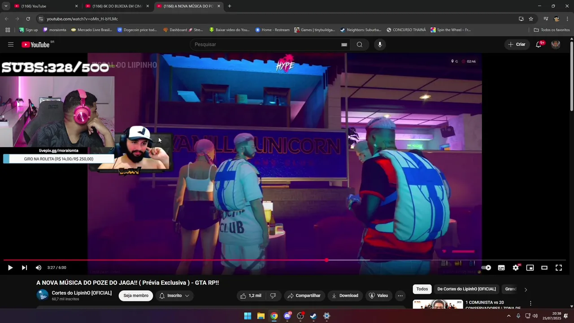The width and height of the screenshot is (574, 323).
Task: Open the YouTube guide hamburger menu
Action: (x=11, y=44)
